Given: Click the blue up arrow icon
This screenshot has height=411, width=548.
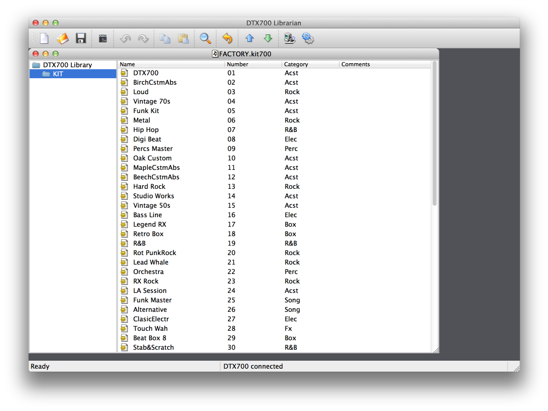Looking at the screenshot, I should [250, 38].
